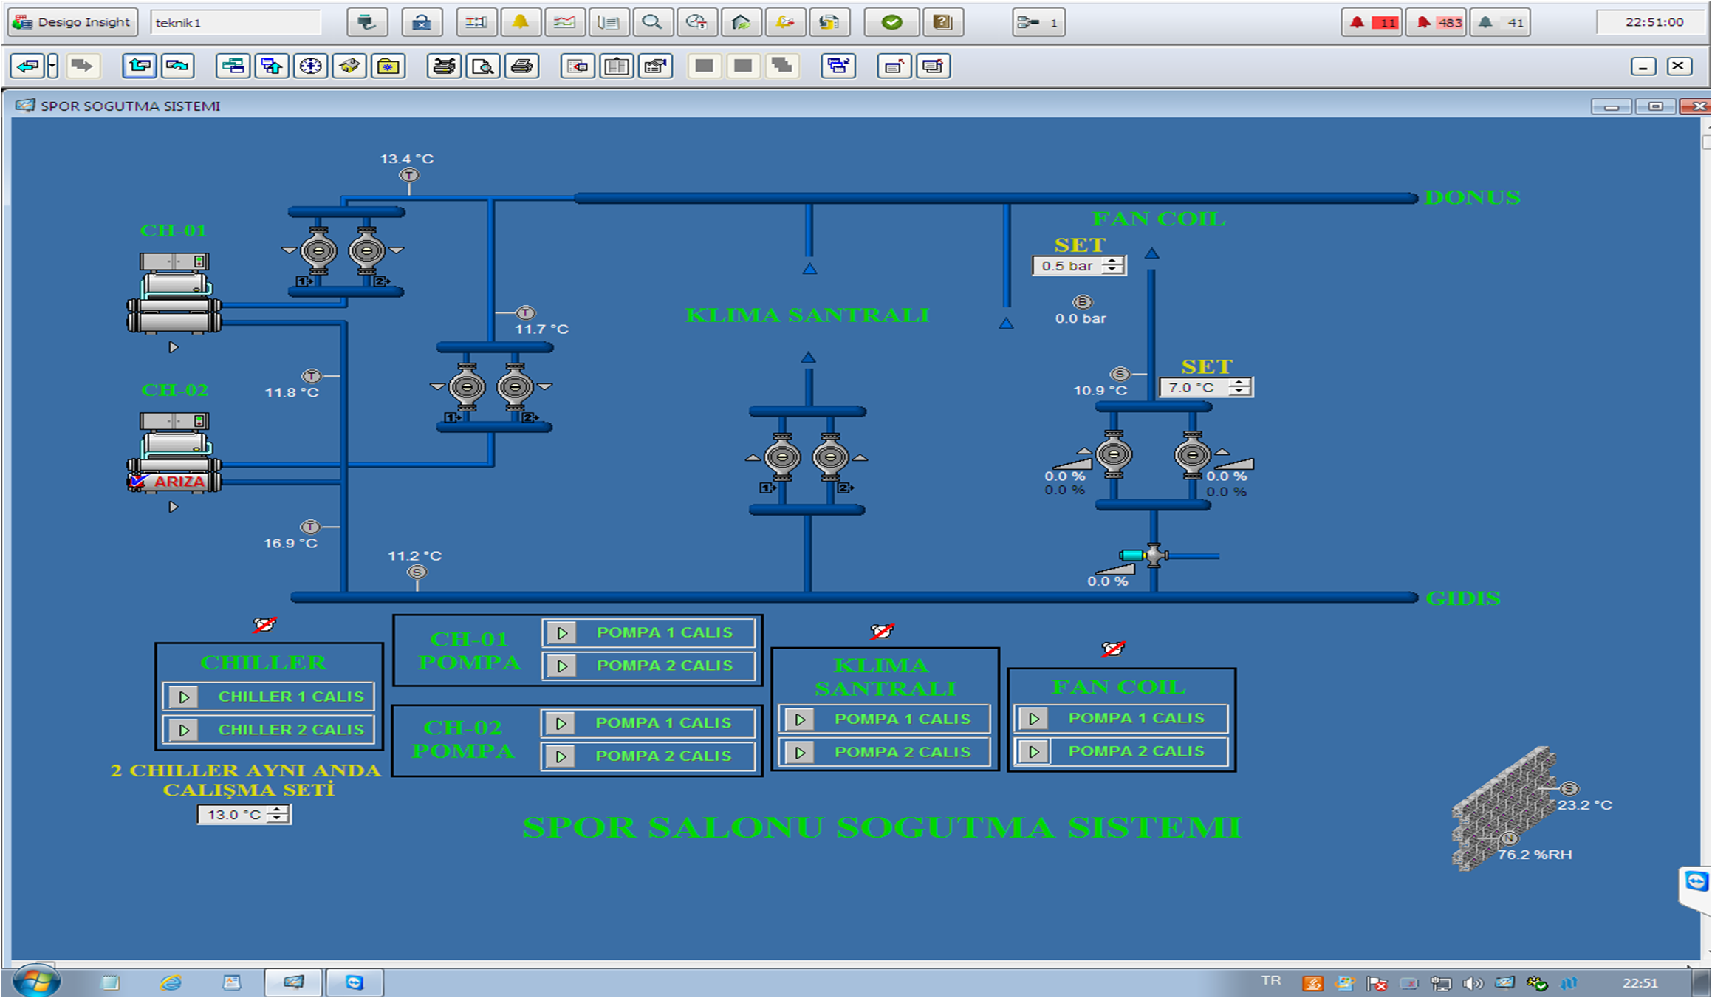The image size is (1712, 998).
Task: Click the green checkmark status icon
Action: point(891,22)
